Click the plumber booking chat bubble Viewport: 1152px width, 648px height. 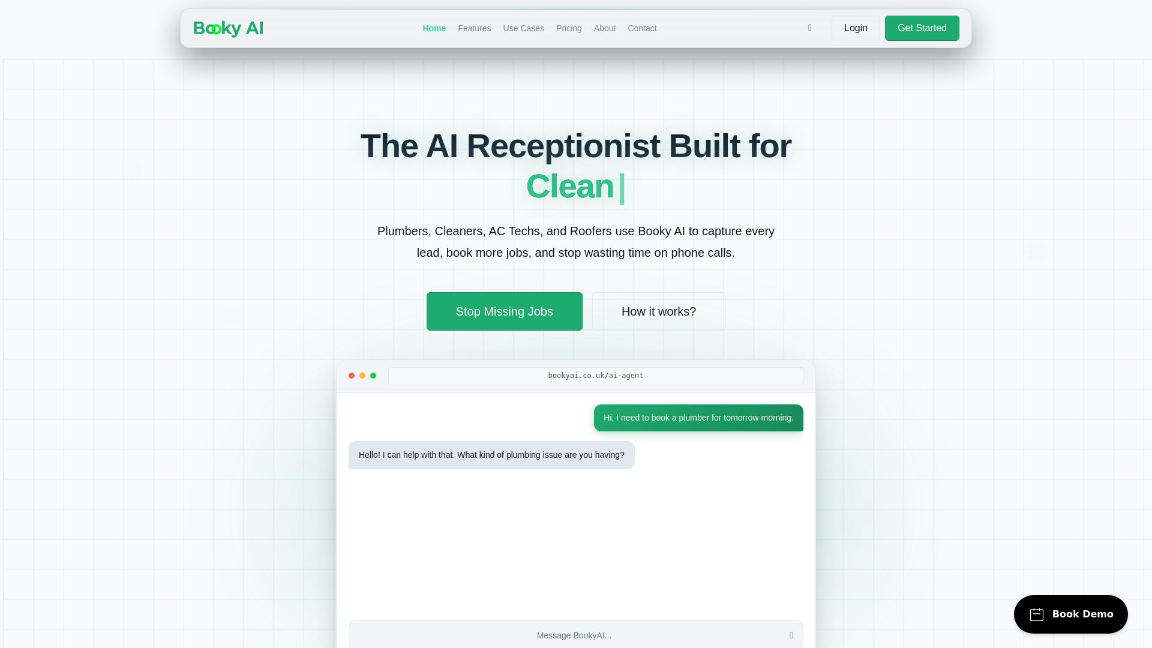698,418
